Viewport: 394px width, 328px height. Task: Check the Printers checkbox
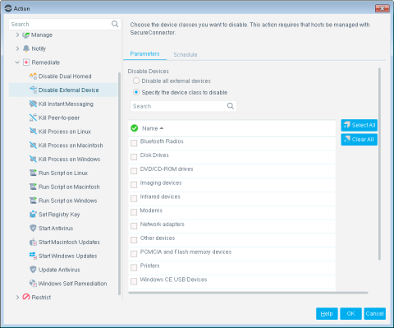pyautogui.click(x=134, y=267)
